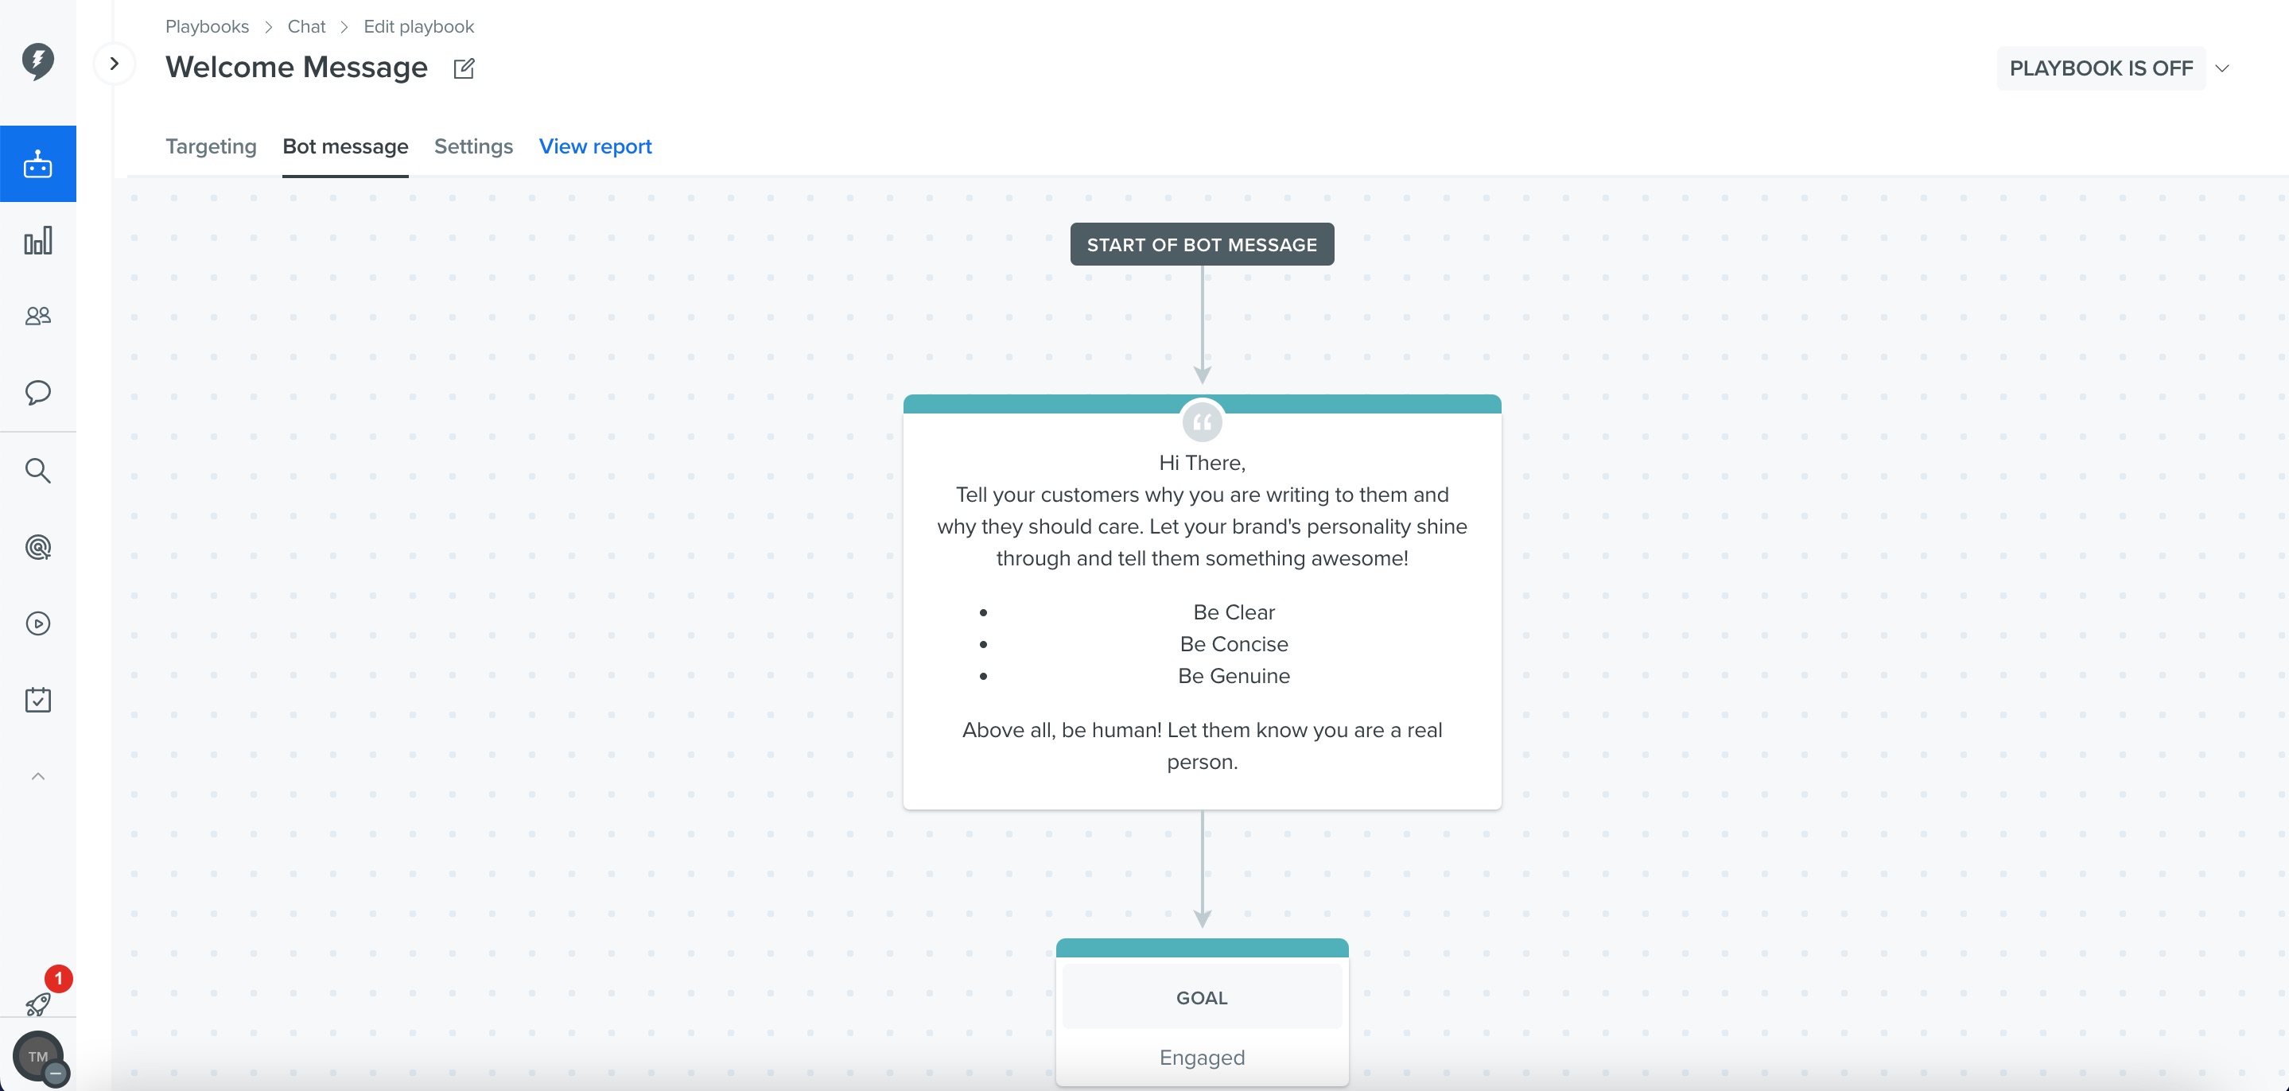Click the Be Clear bullet text
Viewport: 2289px width, 1091px height.
tap(1234, 612)
